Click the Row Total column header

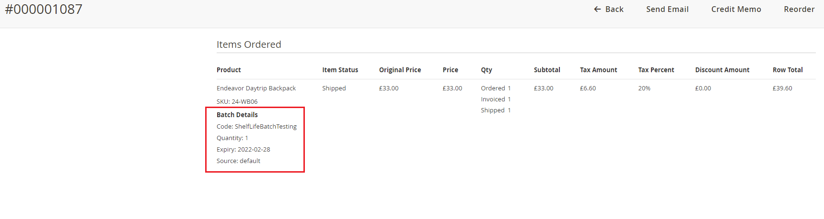point(788,70)
